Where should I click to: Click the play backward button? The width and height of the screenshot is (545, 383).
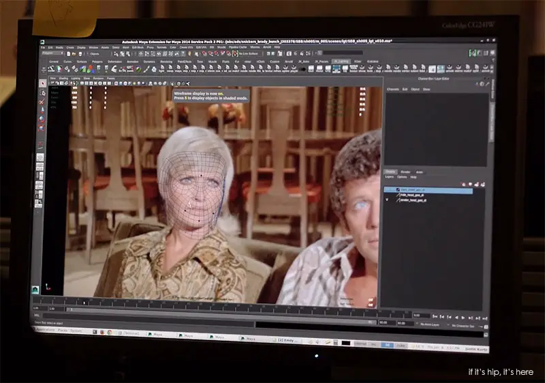point(456,317)
